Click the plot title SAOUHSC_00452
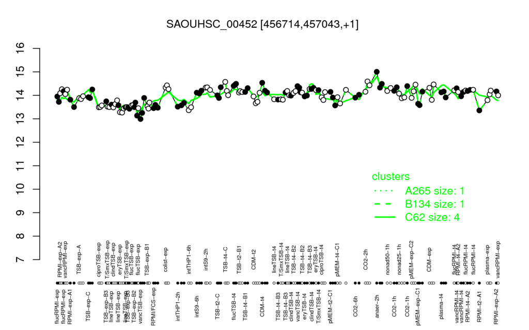Image resolution: width=529 pixels, height=330 pixels. point(262,24)
